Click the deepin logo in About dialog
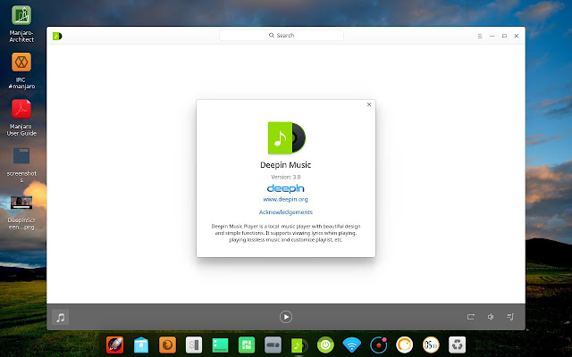Viewport: 572px width, 357px height. [286, 188]
